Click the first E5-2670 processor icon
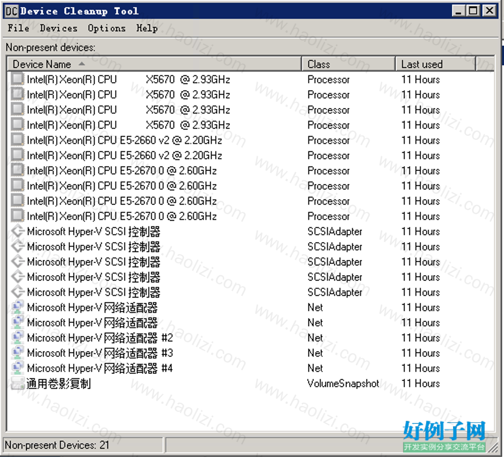This screenshot has width=504, height=457. coord(18,170)
